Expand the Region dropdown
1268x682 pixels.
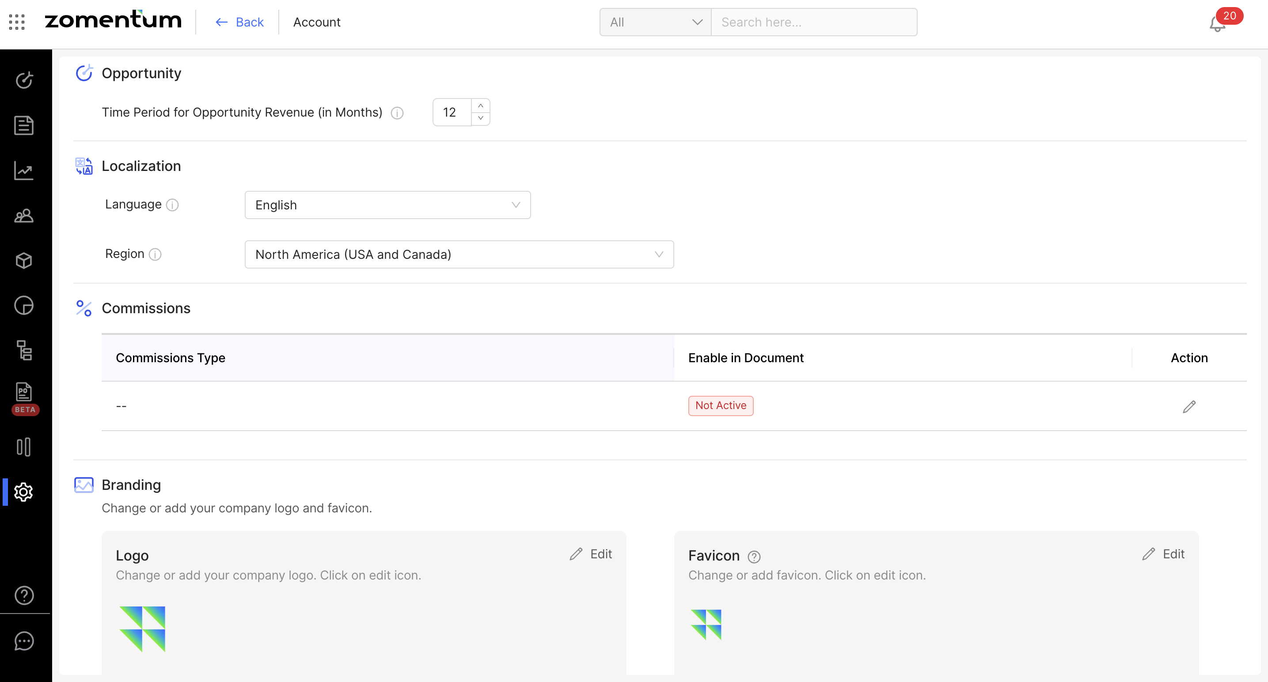click(x=459, y=254)
